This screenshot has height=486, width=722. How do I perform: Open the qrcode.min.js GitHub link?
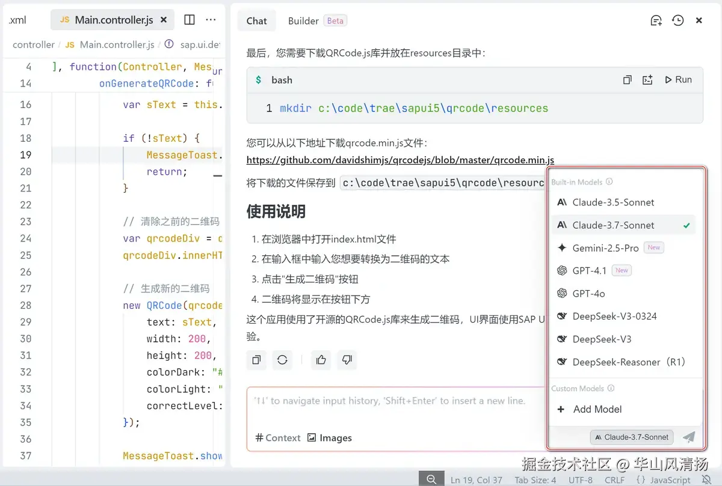400,160
